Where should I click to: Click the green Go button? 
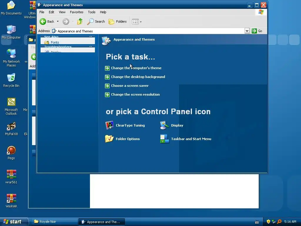[x=257, y=31]
